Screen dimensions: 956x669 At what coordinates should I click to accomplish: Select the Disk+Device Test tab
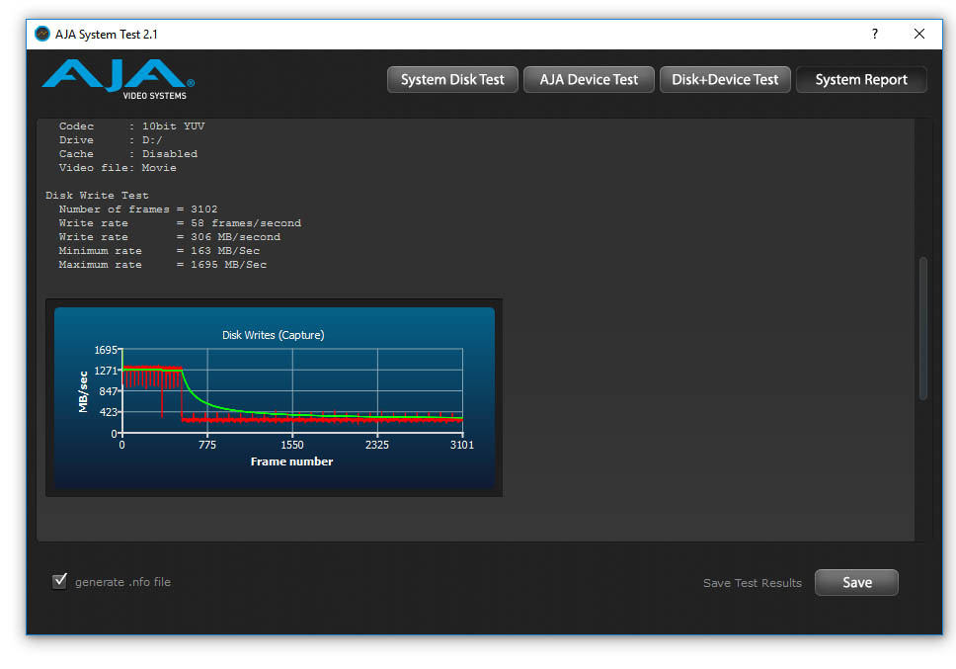point(725,80)
